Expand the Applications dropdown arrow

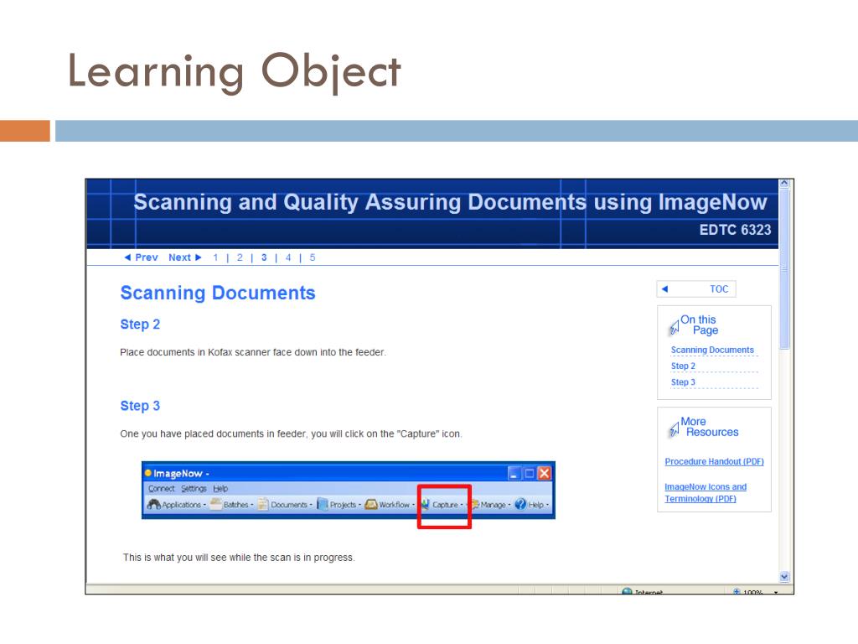(204, 505)
